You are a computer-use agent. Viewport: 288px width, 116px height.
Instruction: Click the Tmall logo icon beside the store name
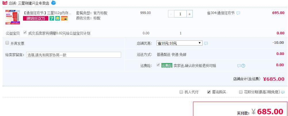click(5, 3)
